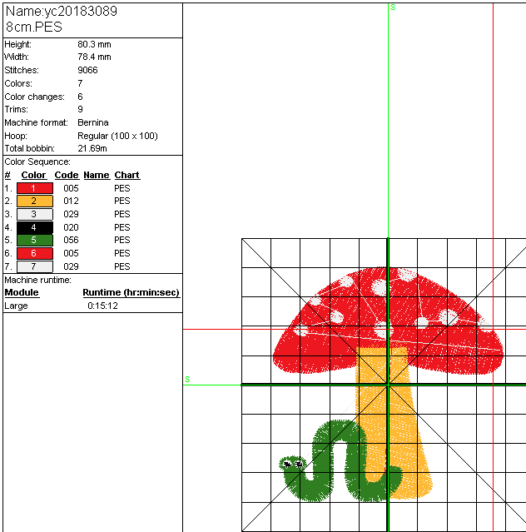Click black color swatch number 4
526x532 pixels.
tap(35, 227)
